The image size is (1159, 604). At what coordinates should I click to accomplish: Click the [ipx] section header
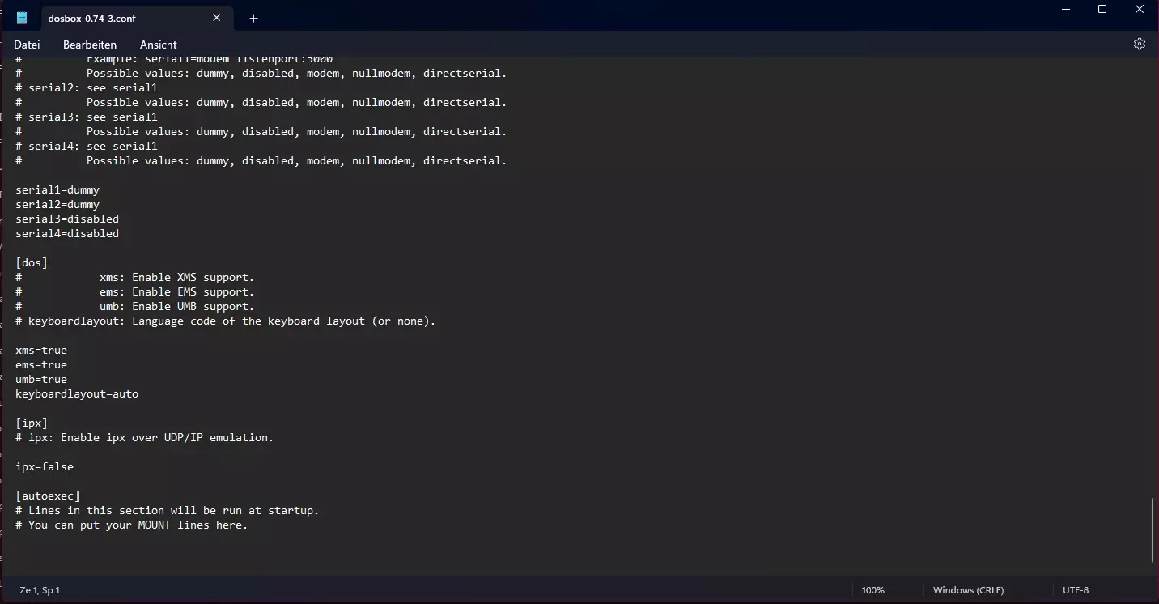point(32,423)
